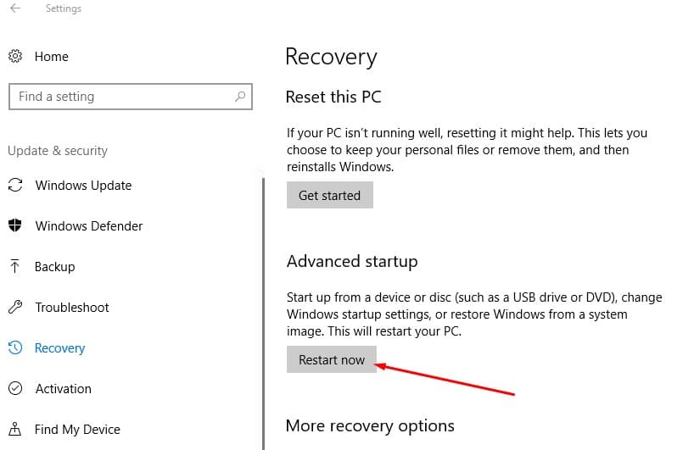Screen dimensions: 683x450
Task: Open Find My Device settings
Action: point(77,430)
